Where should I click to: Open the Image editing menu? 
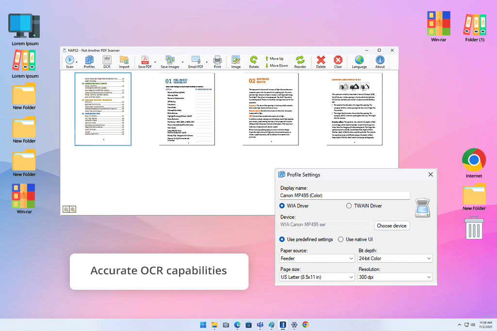tap(236, 62)
